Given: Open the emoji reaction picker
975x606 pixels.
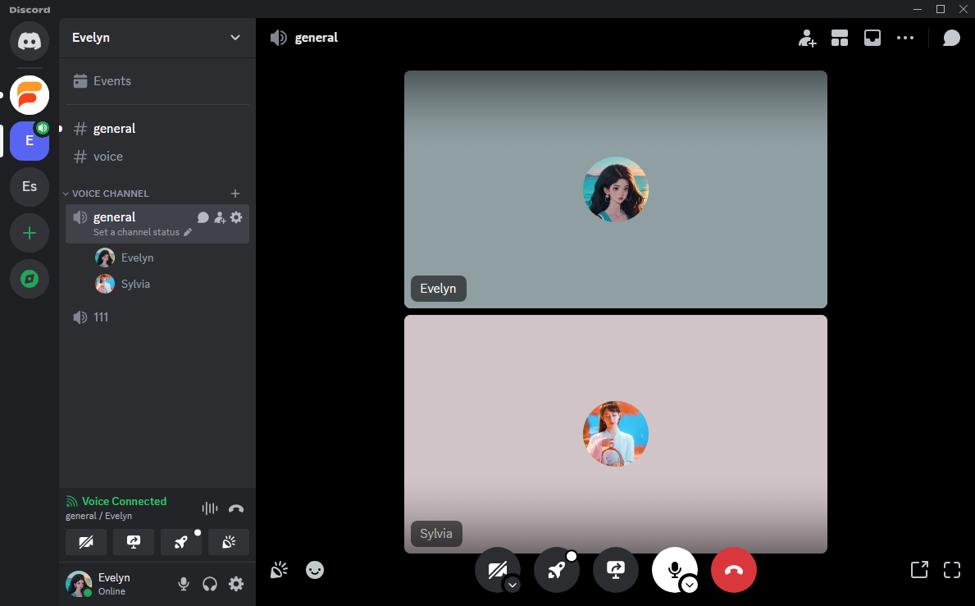Looking at the screenshot, I should coord(315,570).
